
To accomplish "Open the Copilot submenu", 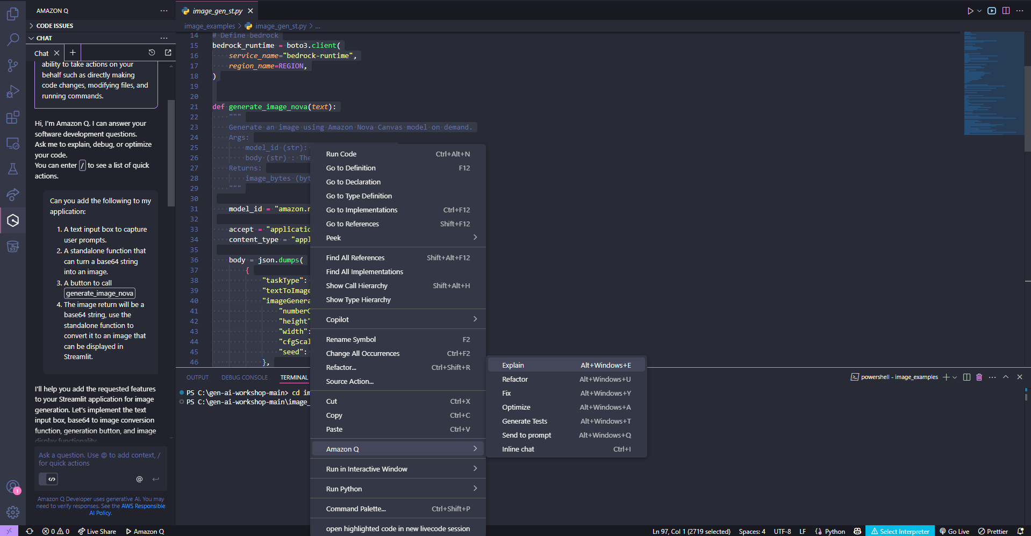I will (x=398, y=319).
